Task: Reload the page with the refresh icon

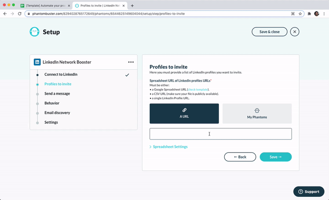Action: (x=19, y=14)
